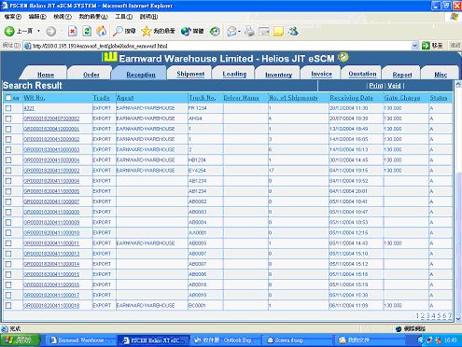The image size is (462, 347).
Task: Click the green help icon beside eSCM title
Action: (343, 57)
